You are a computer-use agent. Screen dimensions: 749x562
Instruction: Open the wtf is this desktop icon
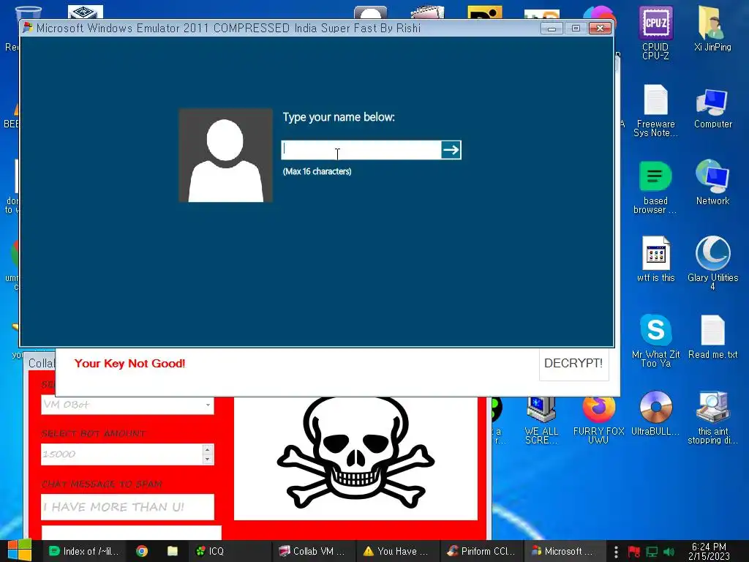[655, 260]
